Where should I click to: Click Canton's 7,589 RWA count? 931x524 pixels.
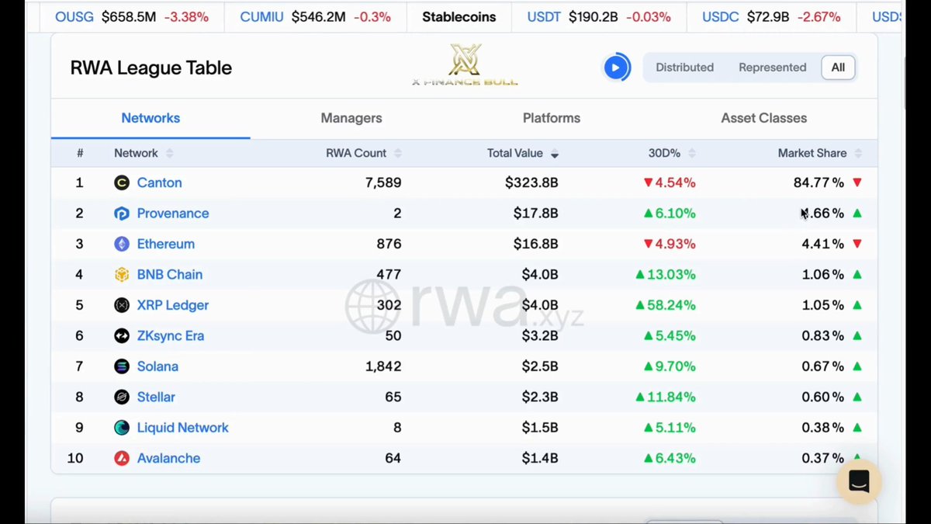pyautogui.click(x=383, y=183)
